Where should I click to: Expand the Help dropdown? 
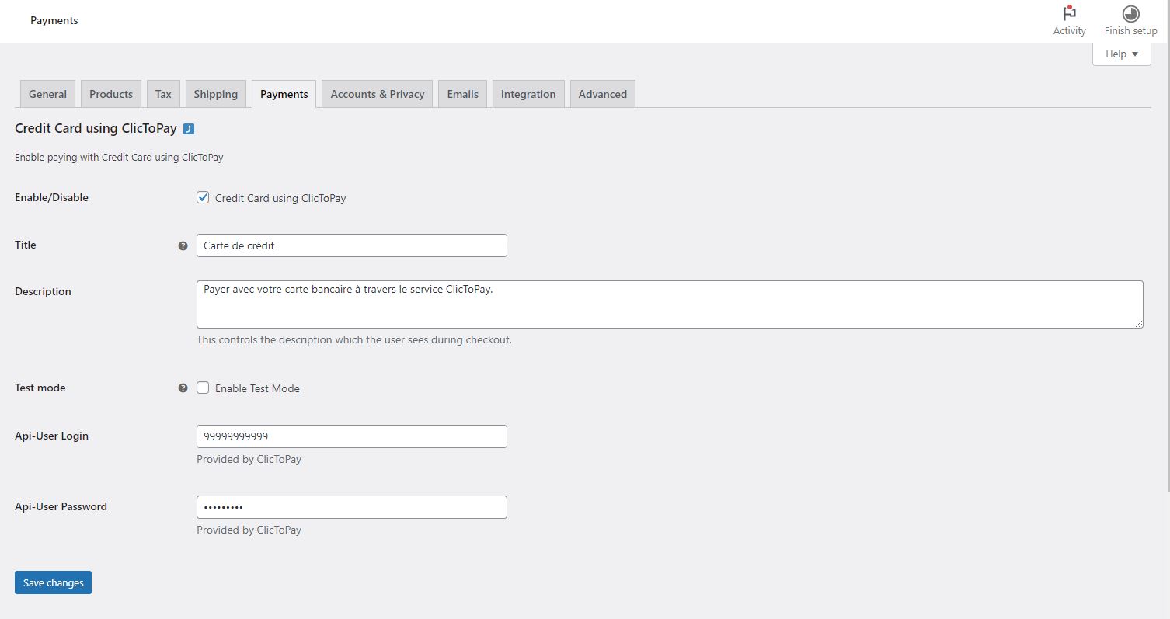[1121, 54]
